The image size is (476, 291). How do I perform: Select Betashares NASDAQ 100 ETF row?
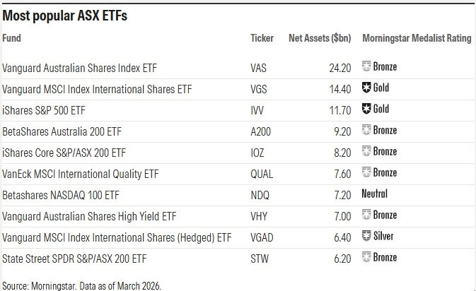[59, 194]
